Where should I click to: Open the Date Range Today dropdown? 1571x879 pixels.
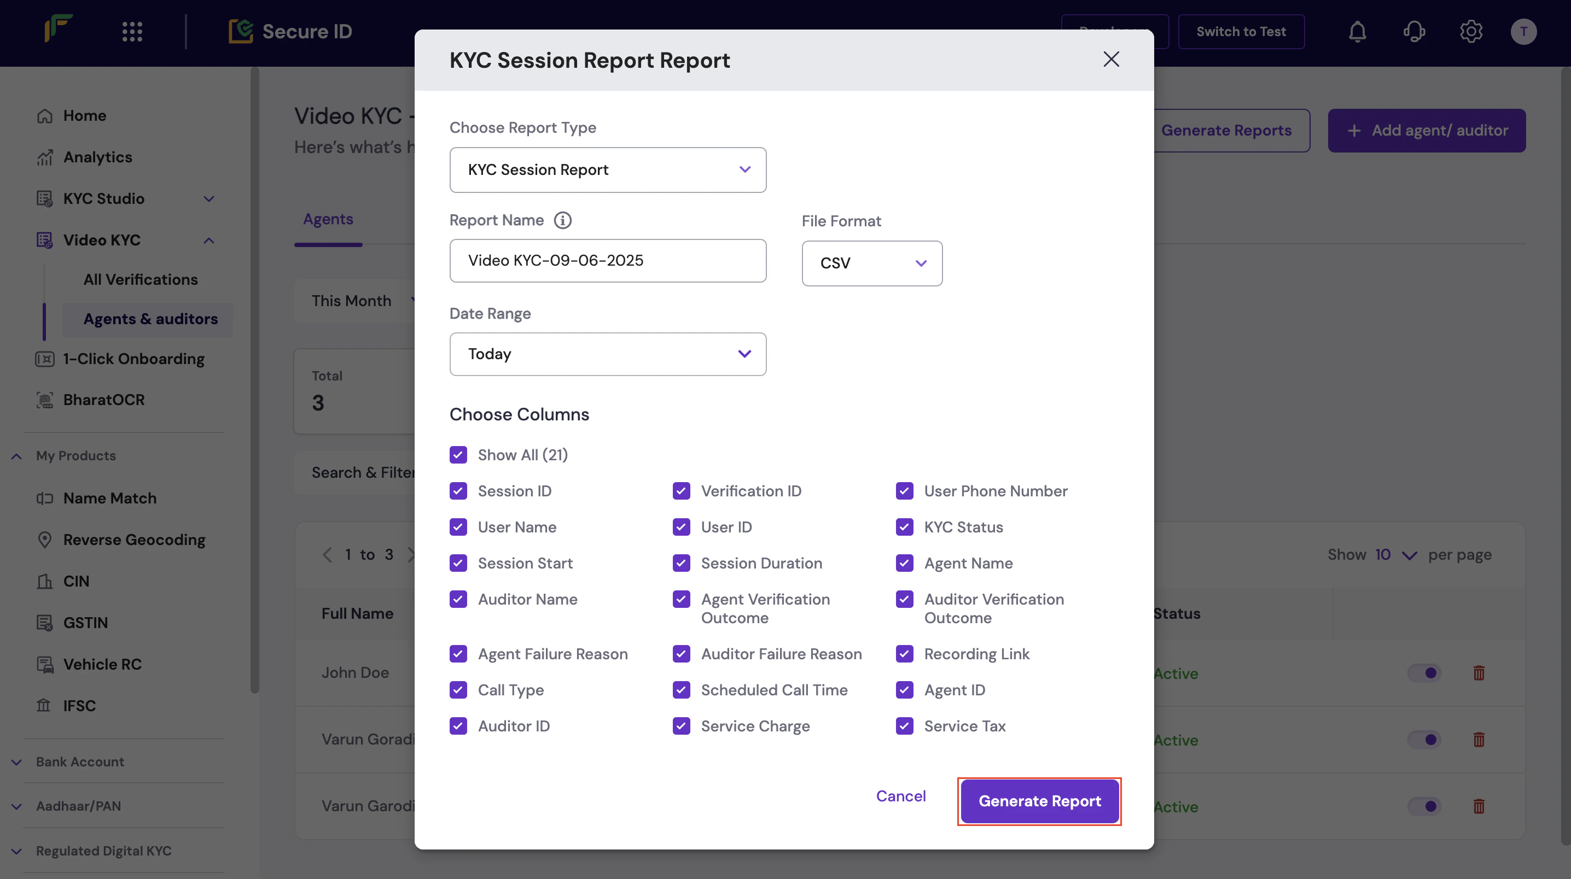(607, 354)
